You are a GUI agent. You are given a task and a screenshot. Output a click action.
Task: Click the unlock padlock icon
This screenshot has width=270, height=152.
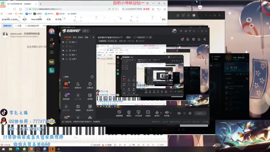(188, 39)
